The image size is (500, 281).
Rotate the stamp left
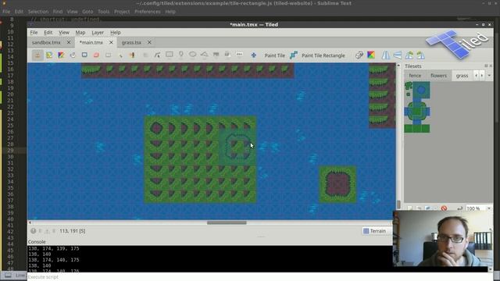[x=409, y=55]
